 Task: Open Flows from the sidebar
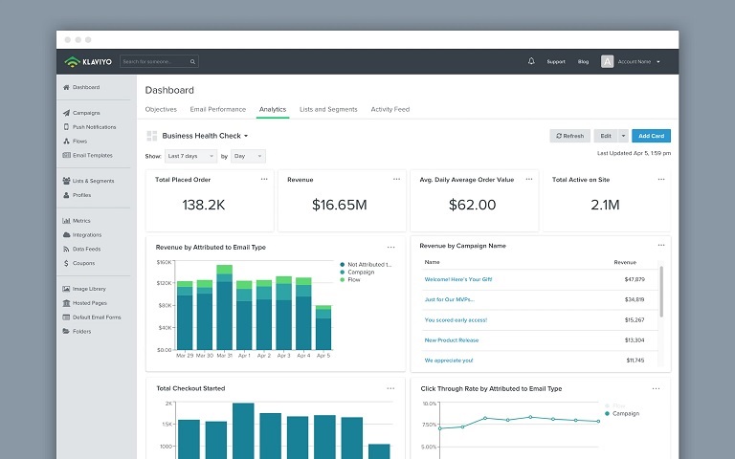pos(80,141)
